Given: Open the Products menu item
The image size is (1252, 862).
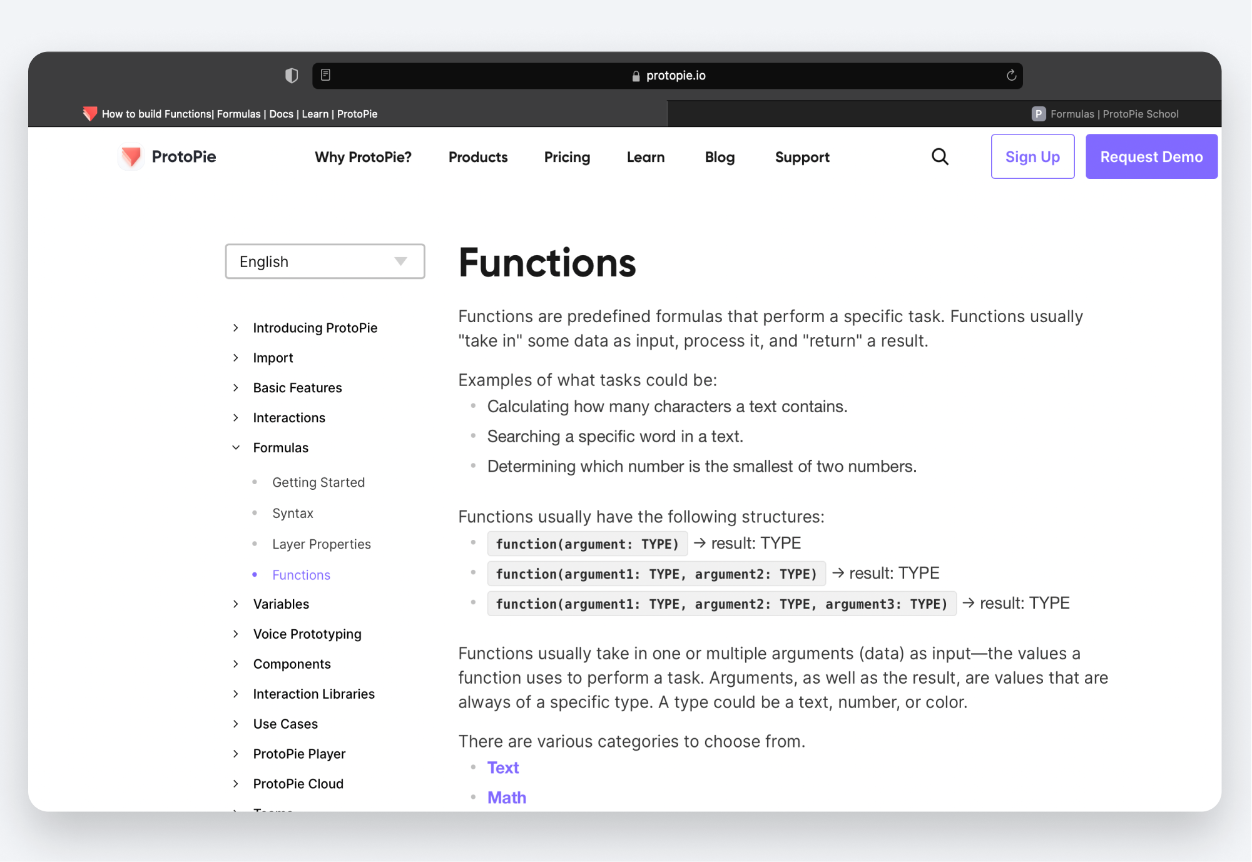Looking at the screenshot, I should pyautogui.click(x=477, y=157).
